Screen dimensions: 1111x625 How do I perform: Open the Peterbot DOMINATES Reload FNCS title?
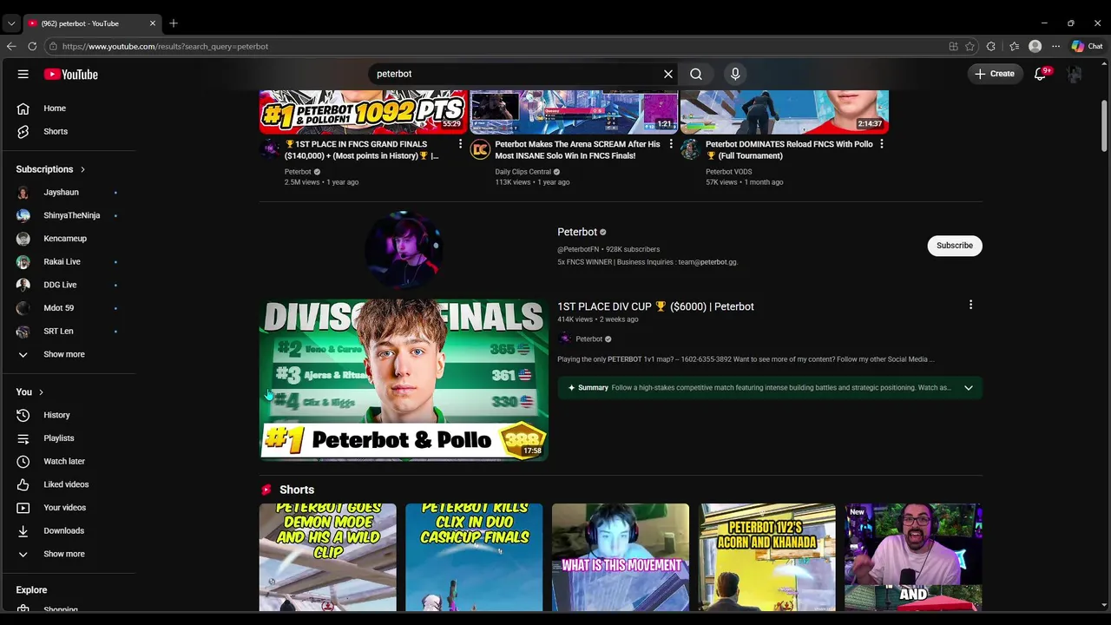coord(789,149)
